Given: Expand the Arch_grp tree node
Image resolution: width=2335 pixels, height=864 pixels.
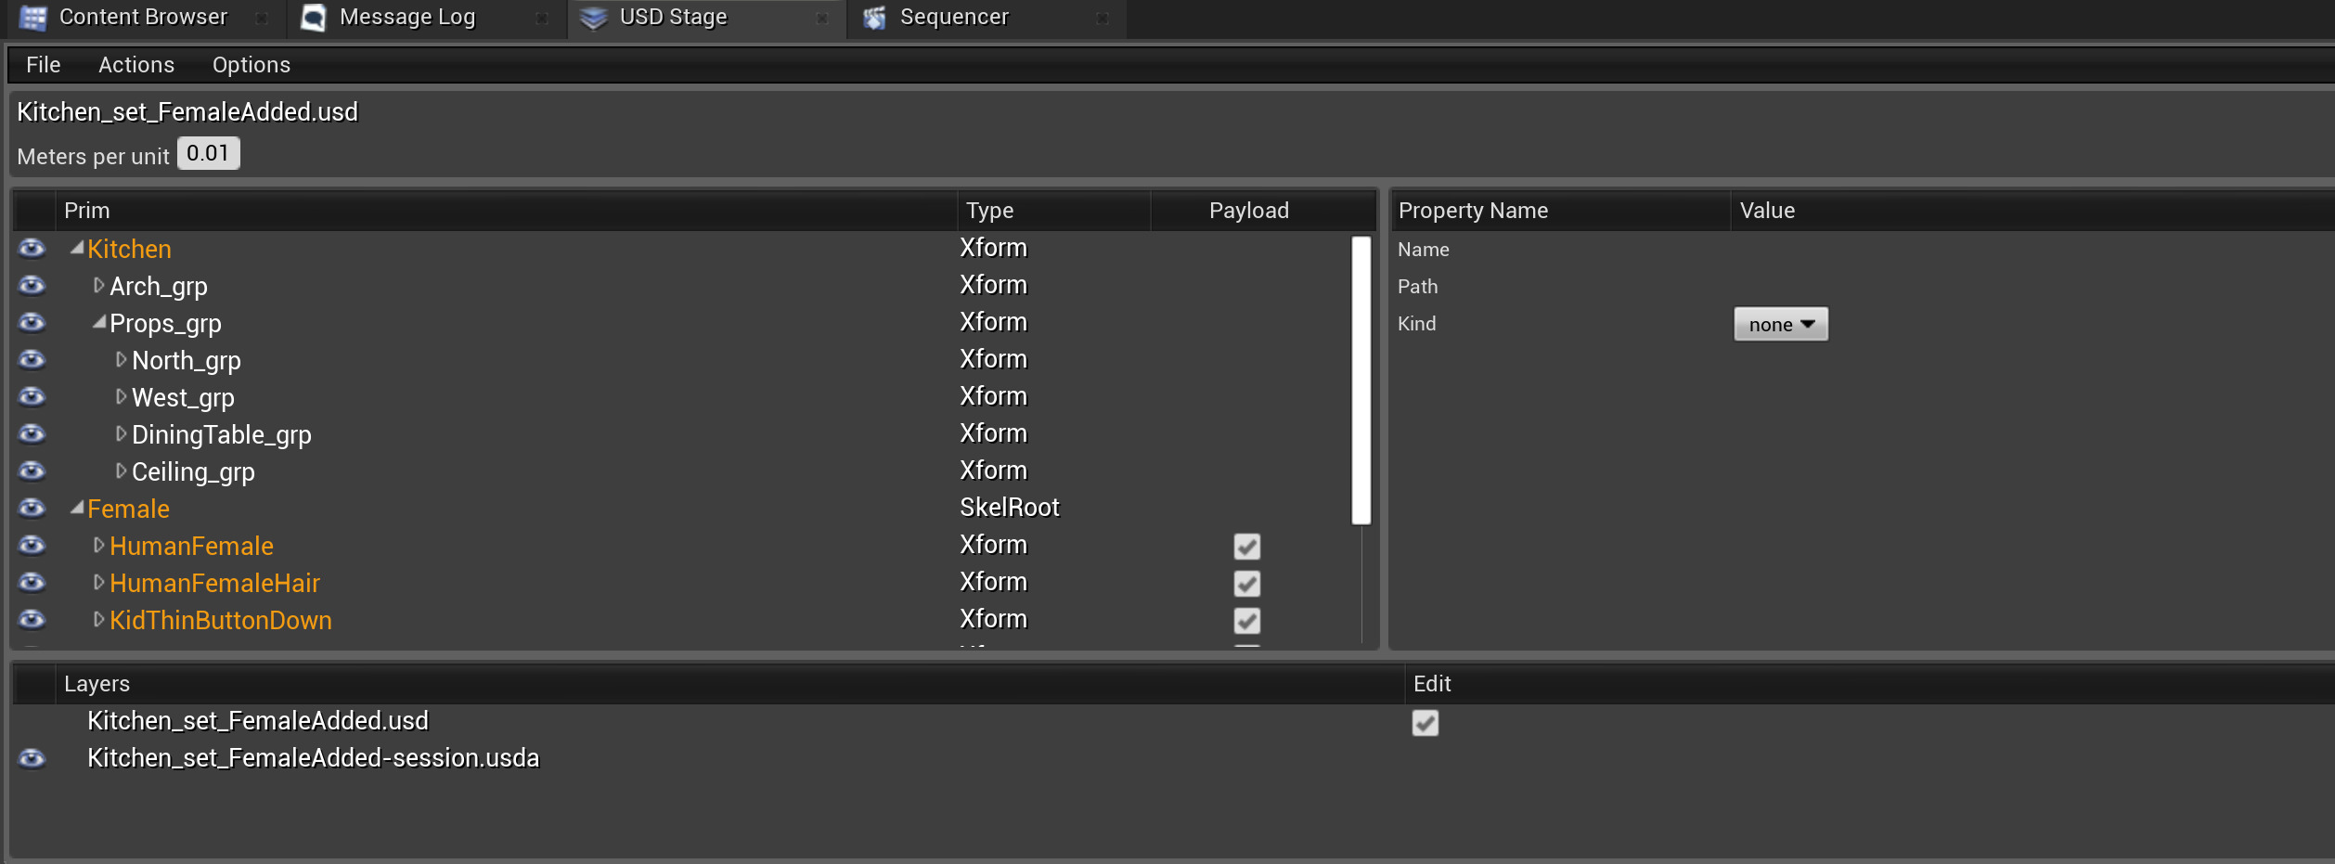Looking at the screenshot, I should click(x=98, y=286).
